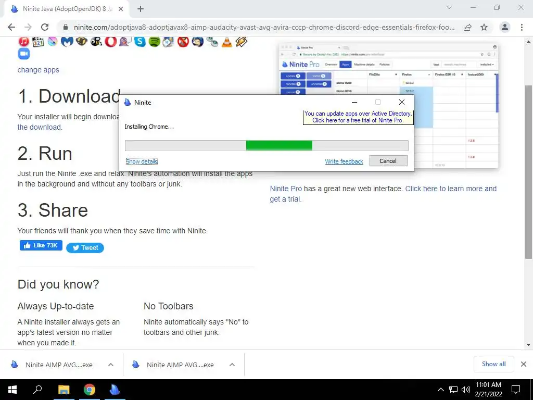Open Windows taskbar search

point(37,390)
